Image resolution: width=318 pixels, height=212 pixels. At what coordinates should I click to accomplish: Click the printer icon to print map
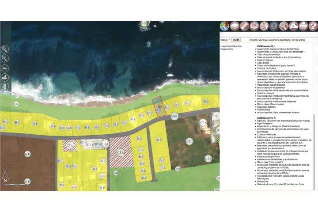click(303, 26)
